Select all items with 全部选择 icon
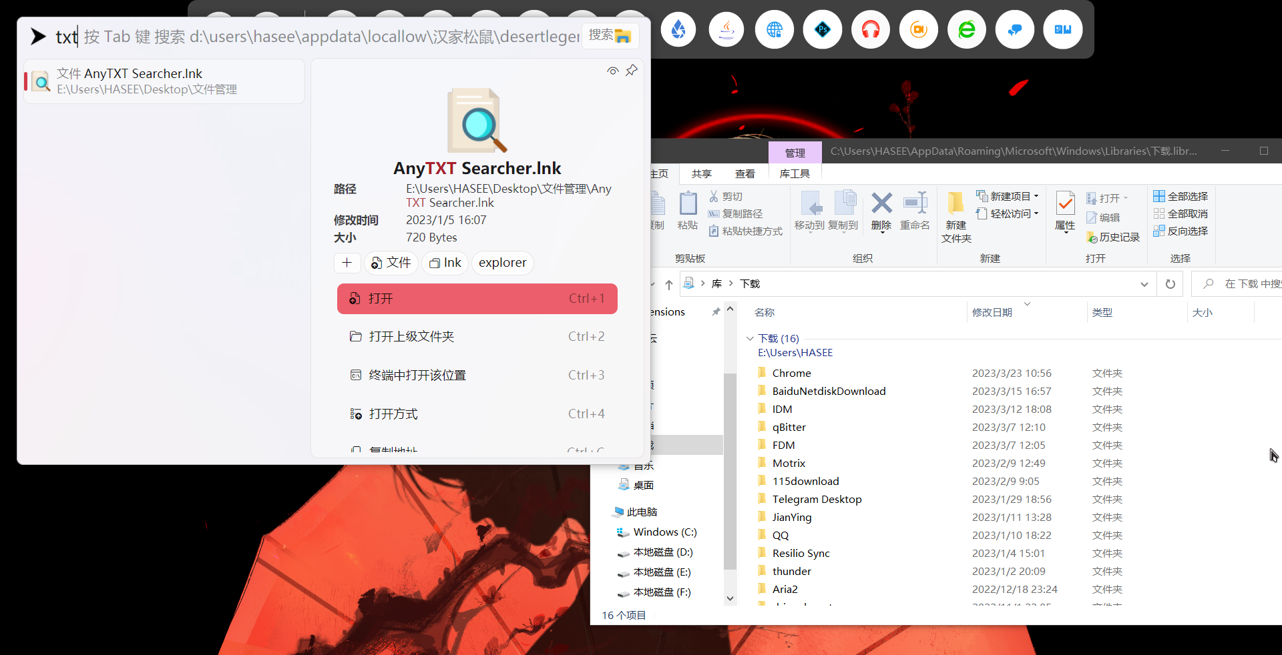The height and width of the screenshot is (655, 1282). pyautogui.click(x=1160, y=195)
